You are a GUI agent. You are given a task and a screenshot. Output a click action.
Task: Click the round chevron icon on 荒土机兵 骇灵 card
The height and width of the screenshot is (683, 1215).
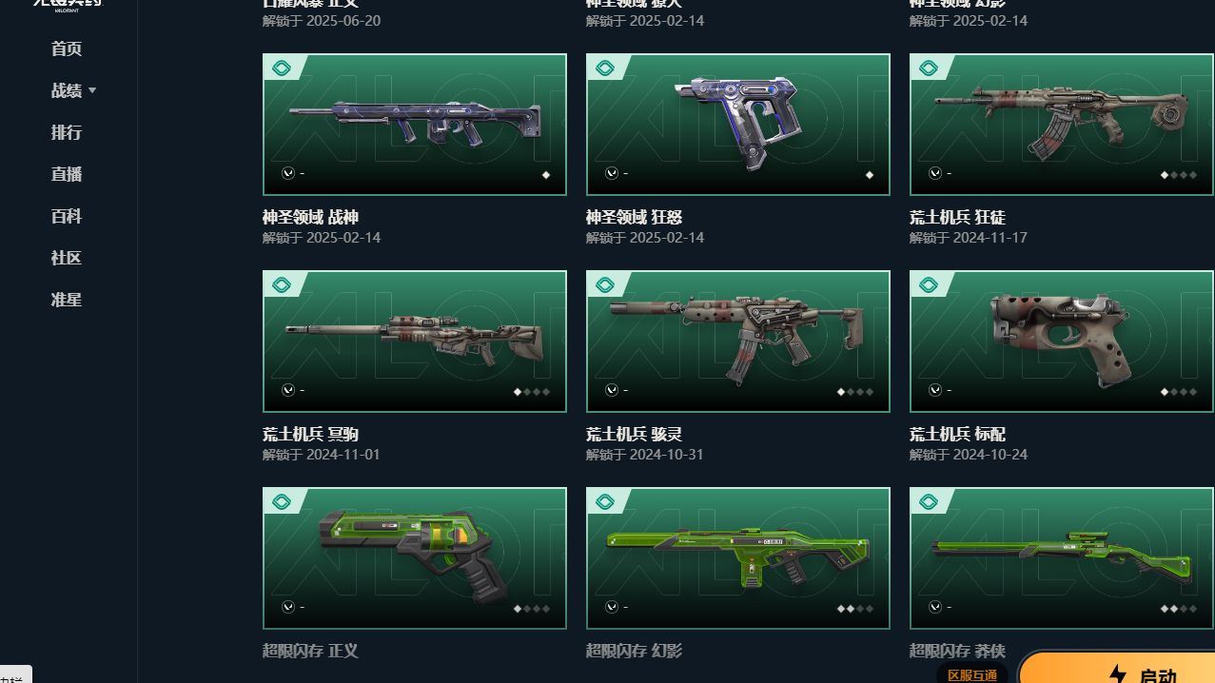click(612, 390)
